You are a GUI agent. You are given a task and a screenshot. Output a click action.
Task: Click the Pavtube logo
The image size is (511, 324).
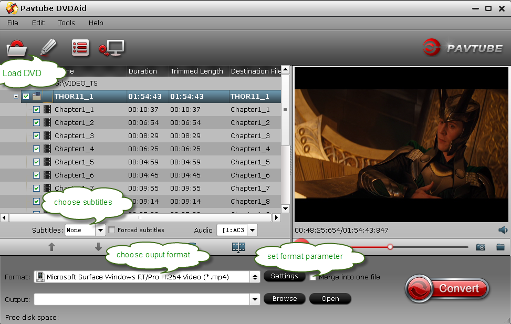[463, 48]
